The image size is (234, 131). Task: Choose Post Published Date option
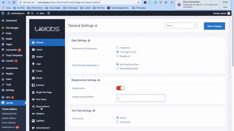(x=117, y=64)
